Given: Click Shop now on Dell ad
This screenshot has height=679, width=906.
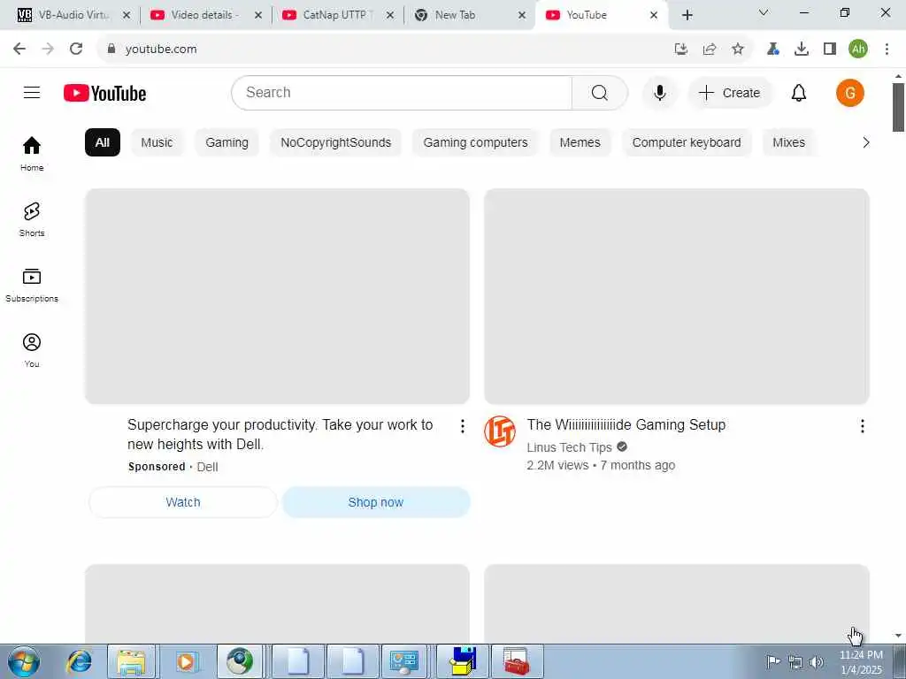Looking at the screenshot, I should (375, 502).
